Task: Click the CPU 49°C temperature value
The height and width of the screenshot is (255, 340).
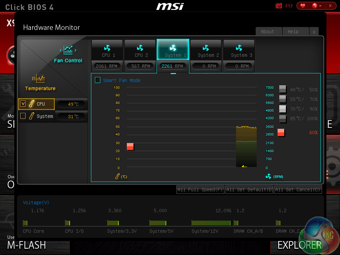Action: 72,104
